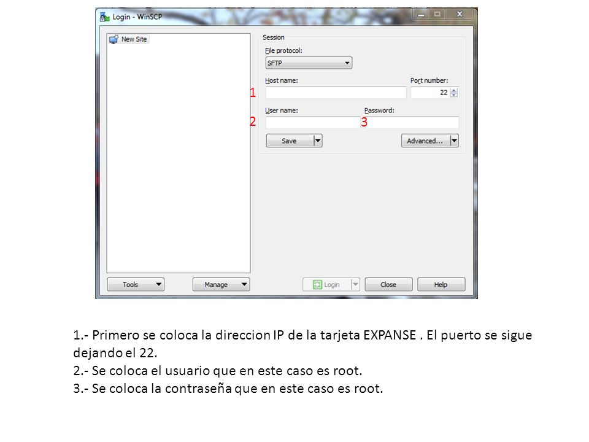Select the New Site entry
This screenshot has width=589, height=442.
pos(129,39)
